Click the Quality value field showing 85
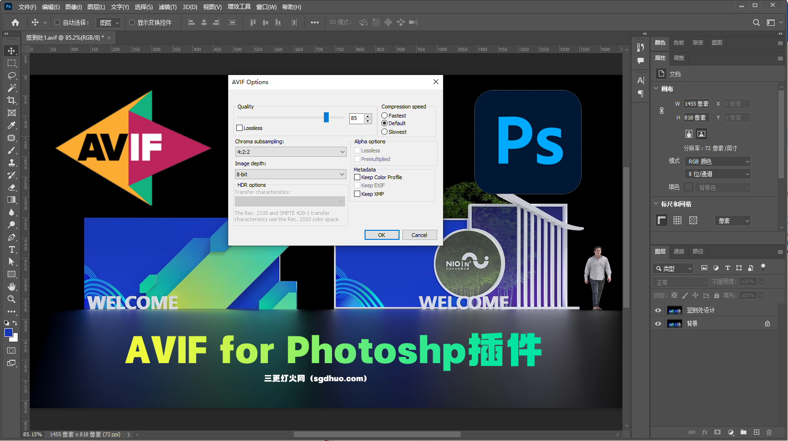 point(357,118)
